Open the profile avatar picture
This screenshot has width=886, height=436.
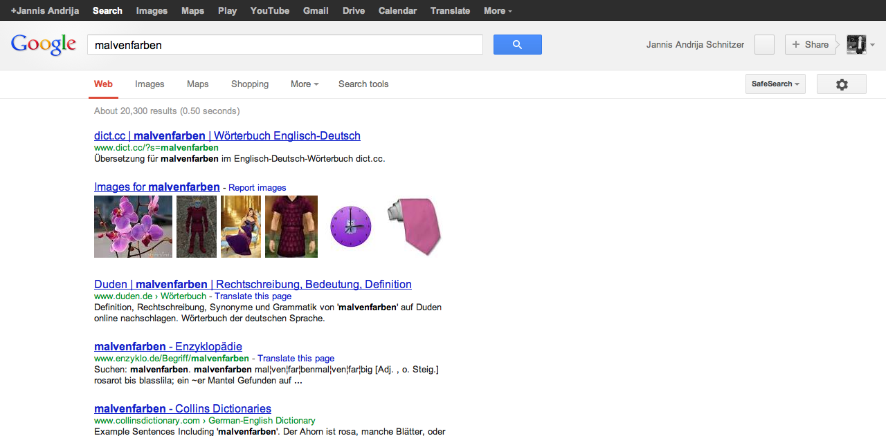click(x=856, y=44)
